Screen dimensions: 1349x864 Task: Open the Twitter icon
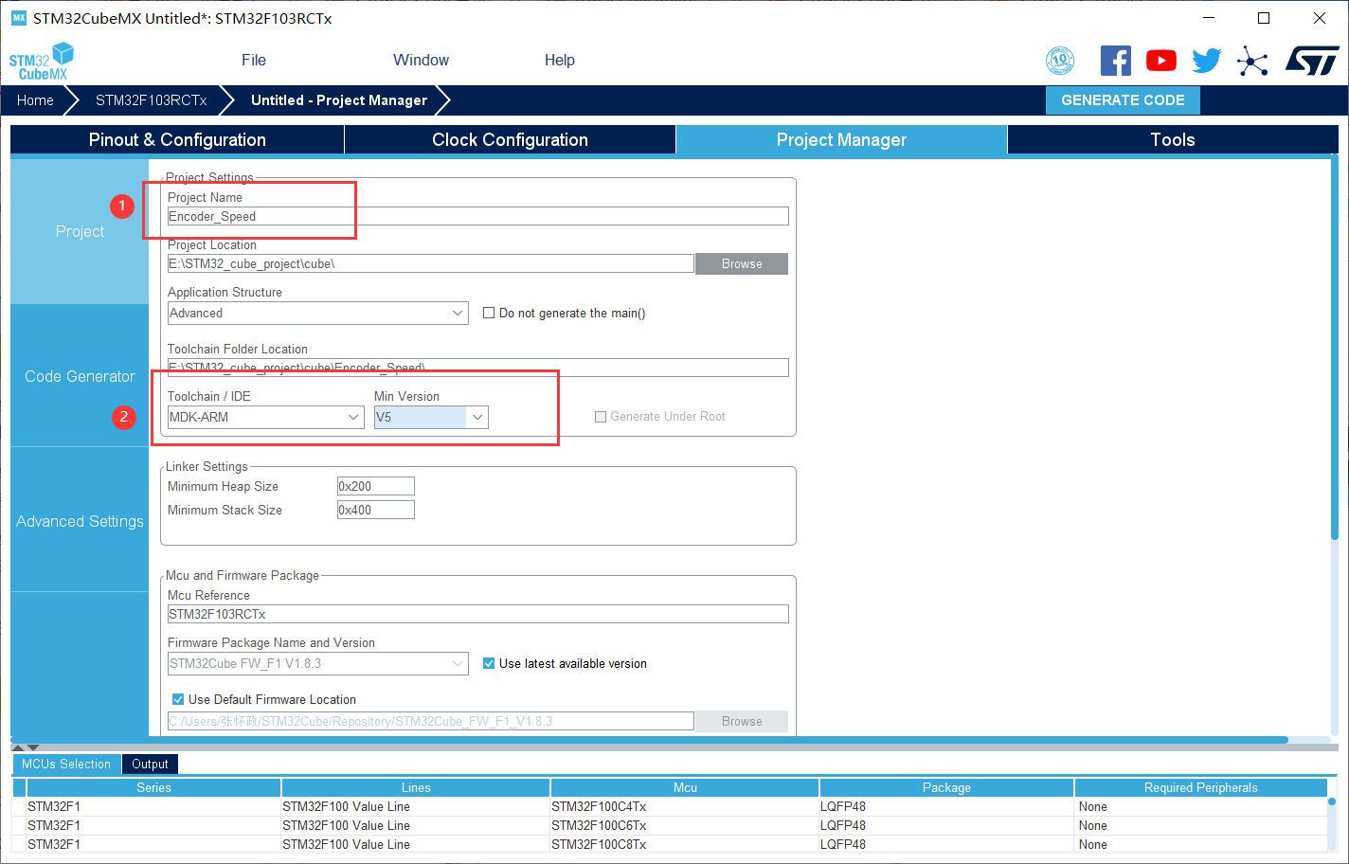(x=1206, y=61)
